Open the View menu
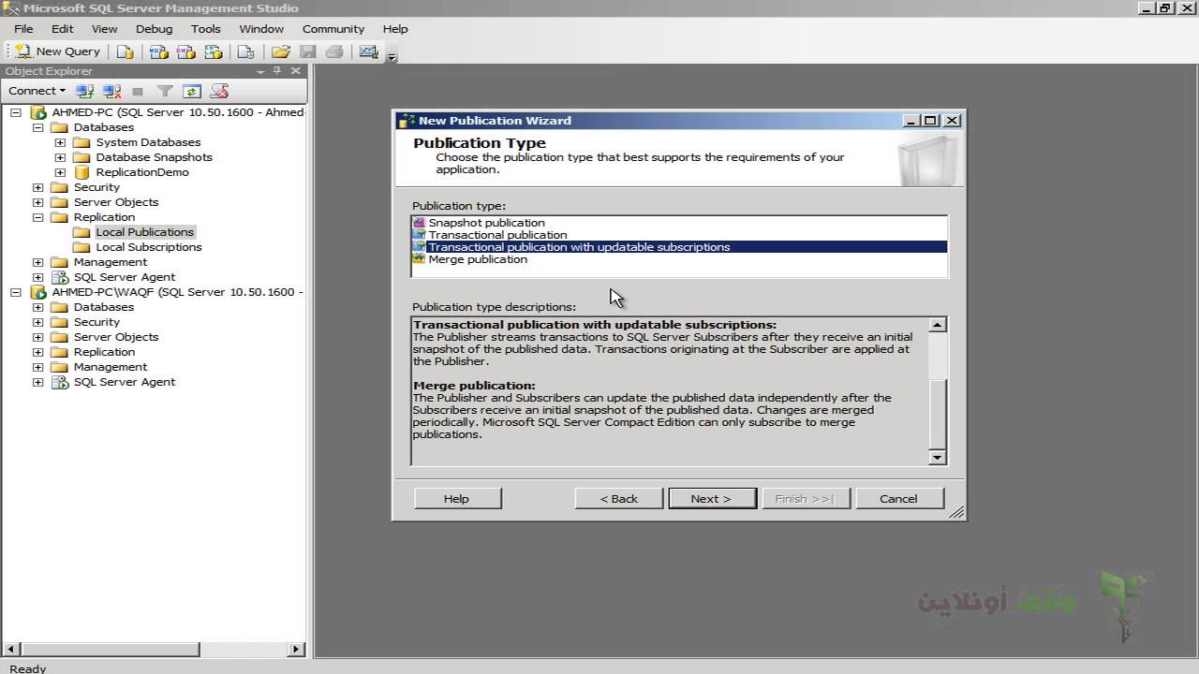The width and height of the screenshot is (1199, 674). coord(105,29)
